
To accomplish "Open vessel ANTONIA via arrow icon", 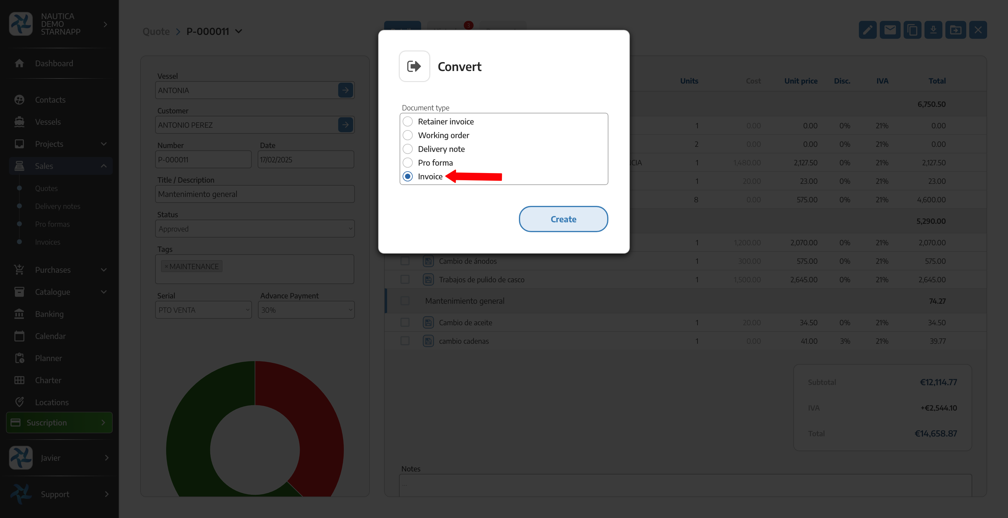I will (x=345, y=90).
